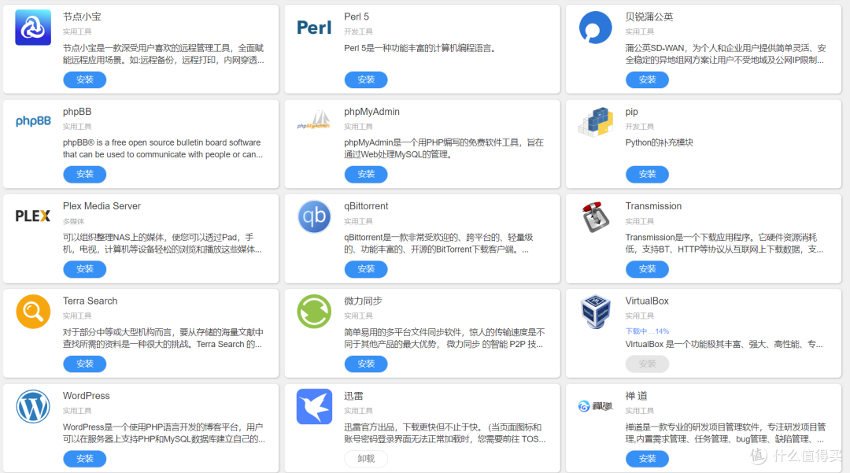Viewport: 850px width, 473px height.
Task: Uninstall 迅雷 with 卸载 button
Action: (x=366, y=458)
